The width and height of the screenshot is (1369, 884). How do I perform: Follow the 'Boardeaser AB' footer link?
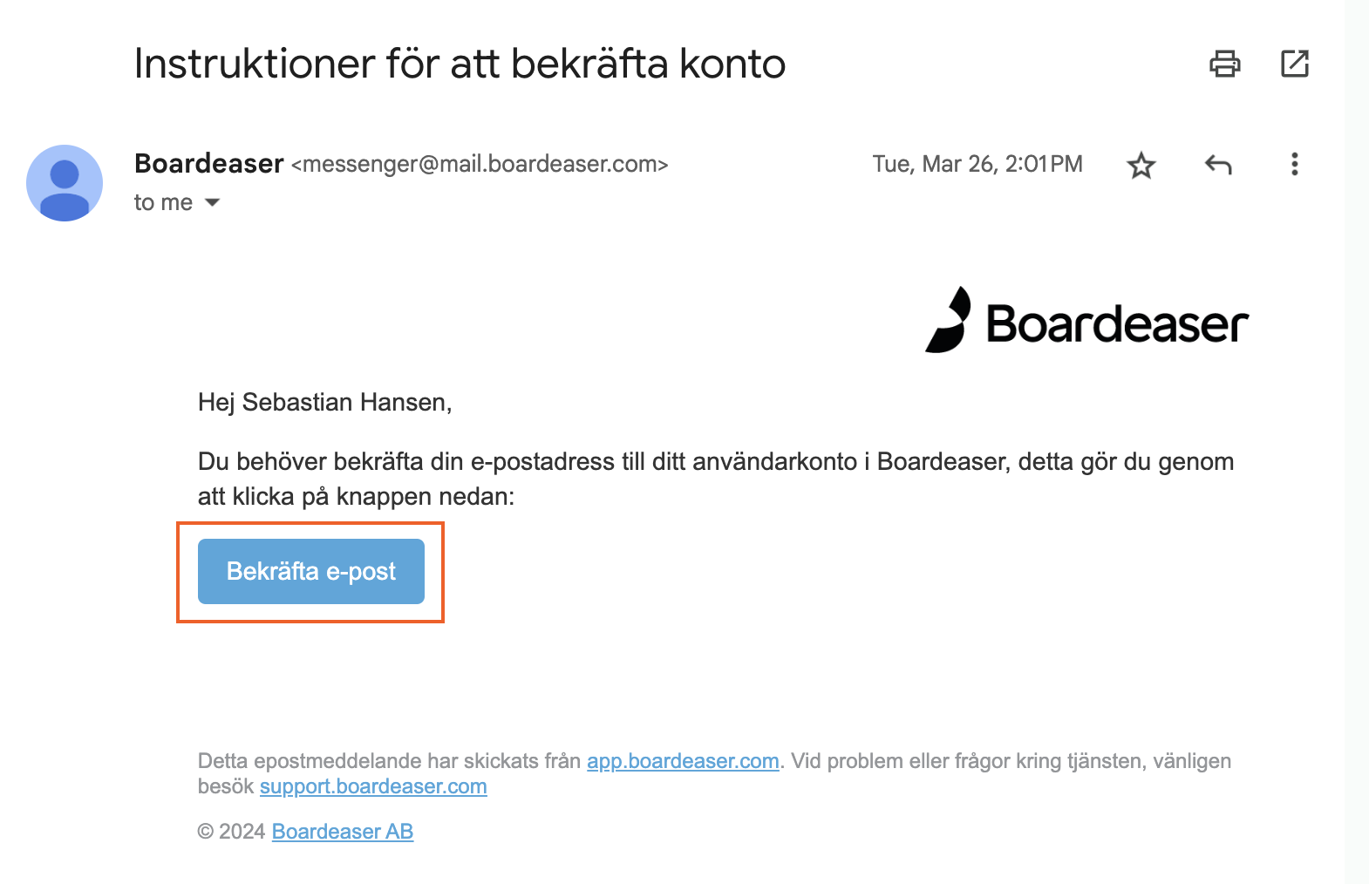pyautogui.click(x=343, y=832)
